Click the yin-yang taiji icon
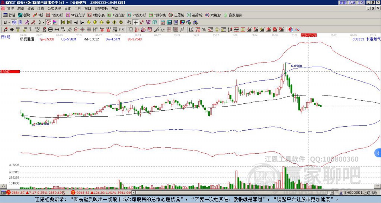This screenshot has width=381, height=203. coord(291,29)
